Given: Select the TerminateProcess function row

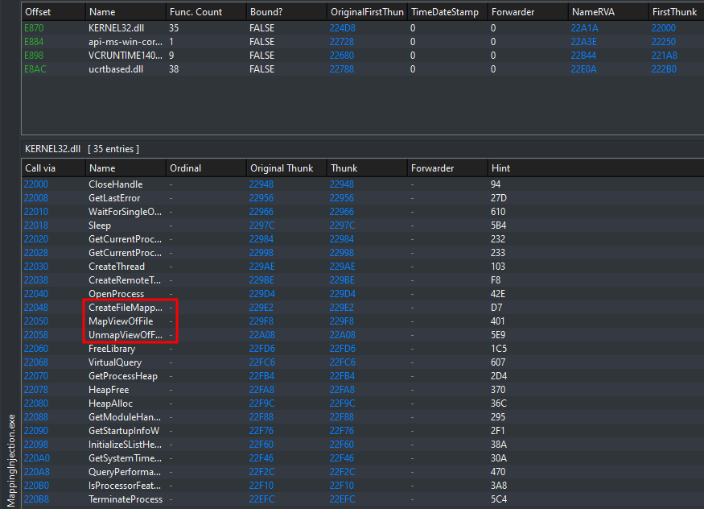Looking at the screenshot, I should click(125, 499).
